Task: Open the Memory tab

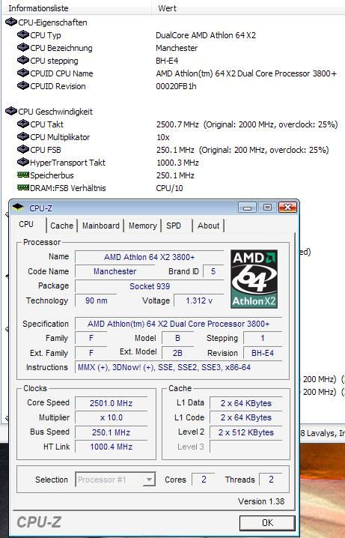Action: (x=142, y=226)
